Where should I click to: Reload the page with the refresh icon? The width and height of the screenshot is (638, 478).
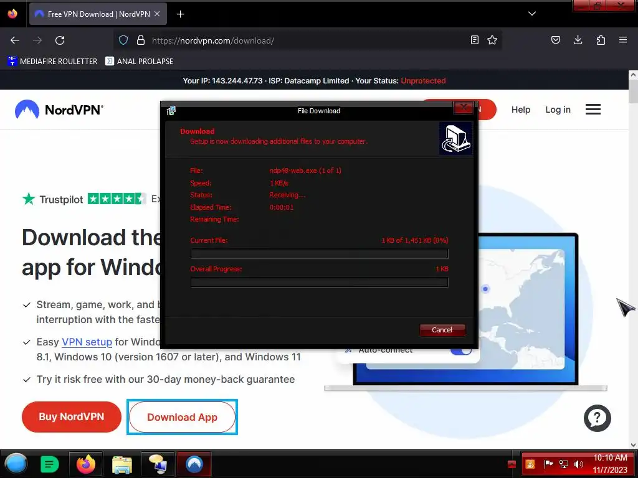point(60,40)
